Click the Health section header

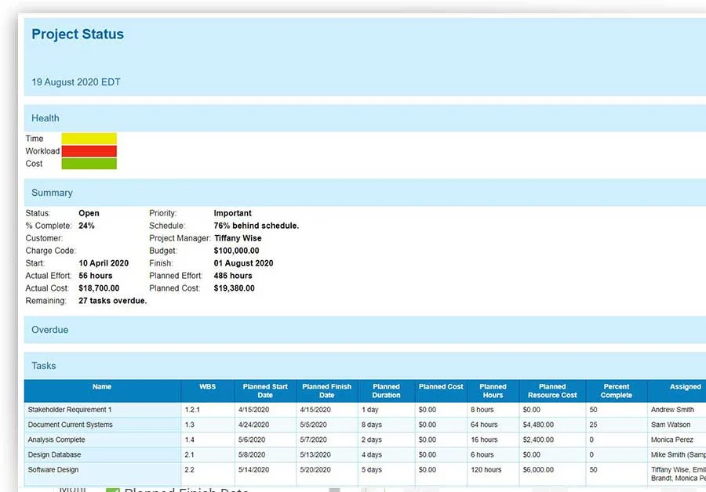coord(365,118)
